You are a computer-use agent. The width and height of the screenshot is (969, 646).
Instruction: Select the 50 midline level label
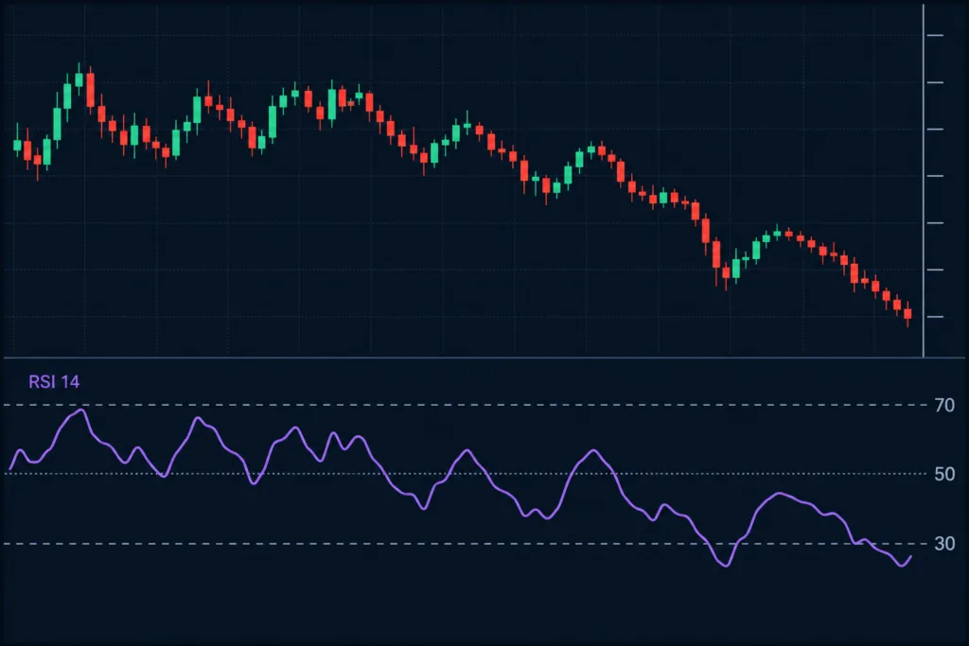click(x=944, y=474)
